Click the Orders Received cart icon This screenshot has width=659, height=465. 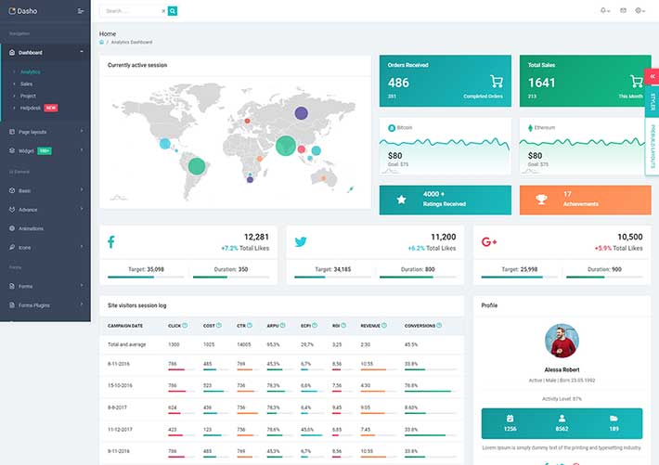[497, 82]
